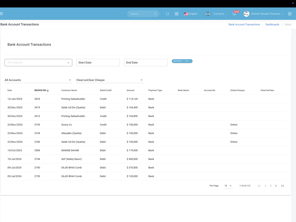
Task: Sort by Payment Type column header
Action: tap(155, 90)
